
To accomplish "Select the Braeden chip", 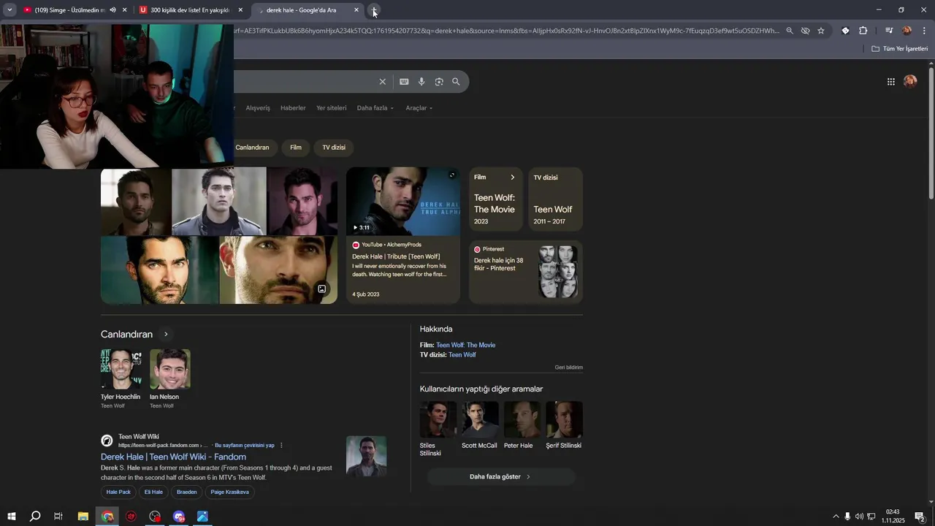I will (x=186, y=492).
